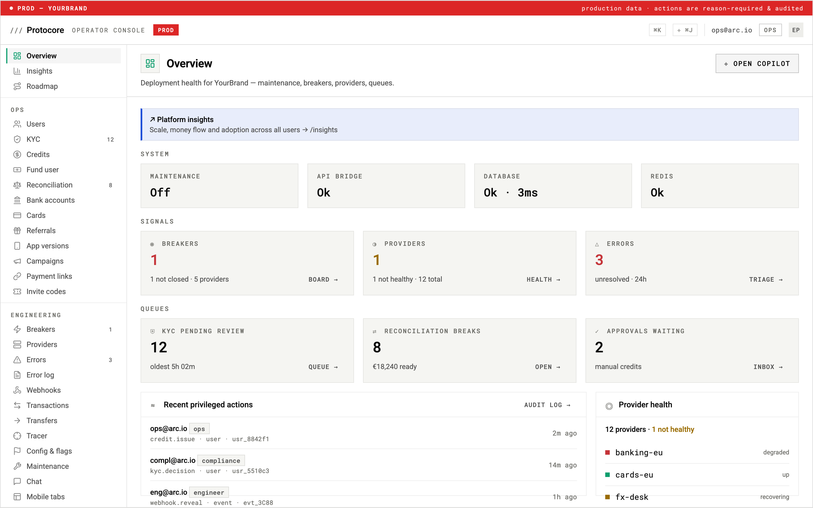Image resolution: width=813 pixels, height=508 pixels.
Task: Click the Roadmap route icon
Action: (x=17, y=86)
